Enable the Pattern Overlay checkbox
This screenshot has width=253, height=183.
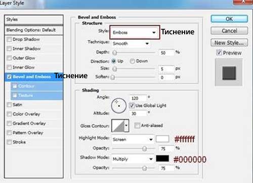tap(9, 133)
